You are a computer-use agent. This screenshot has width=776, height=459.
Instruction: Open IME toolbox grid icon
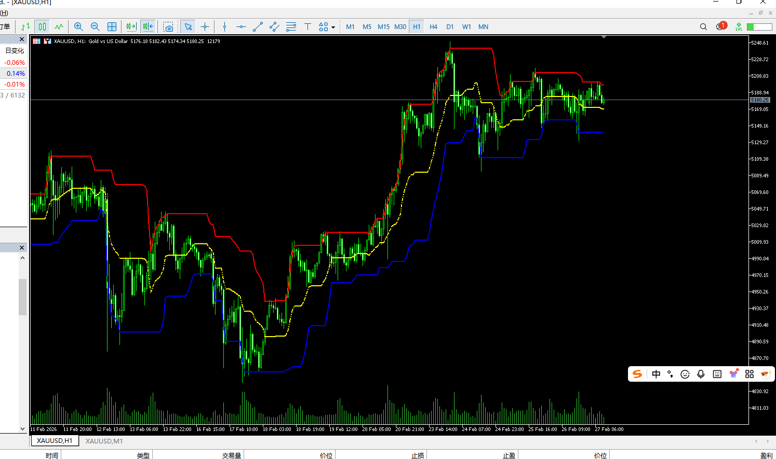[750, 374]
